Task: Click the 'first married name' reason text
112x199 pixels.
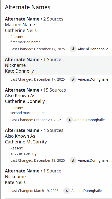Action: pyautogui.click(x=25, y=42)
